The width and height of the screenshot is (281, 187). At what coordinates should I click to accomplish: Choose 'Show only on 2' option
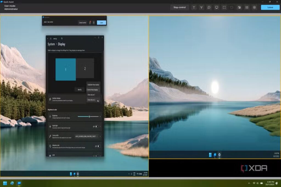point(92,100)
